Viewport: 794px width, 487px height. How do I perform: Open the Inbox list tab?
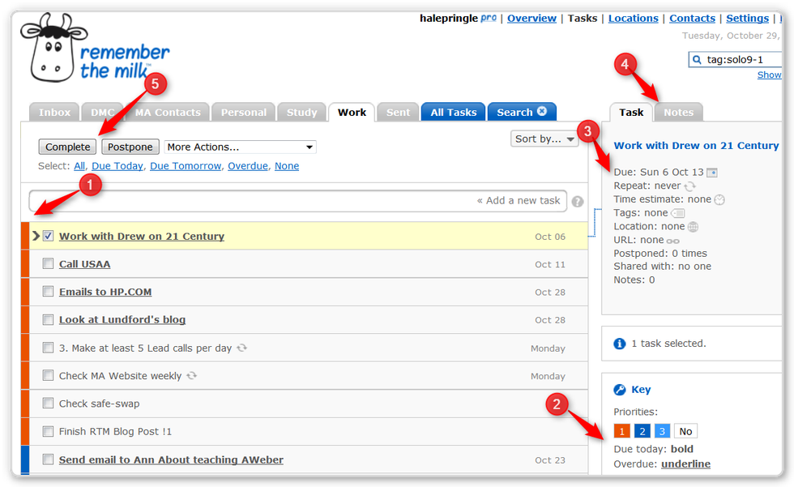click(x=55, y=113)
